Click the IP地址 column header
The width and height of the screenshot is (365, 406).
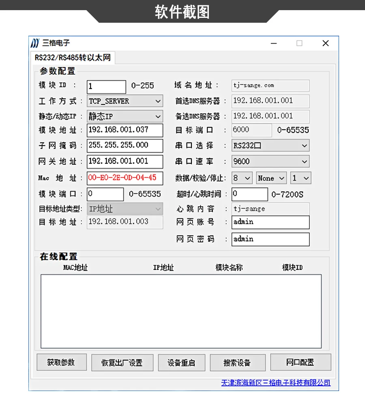(163, 268)
